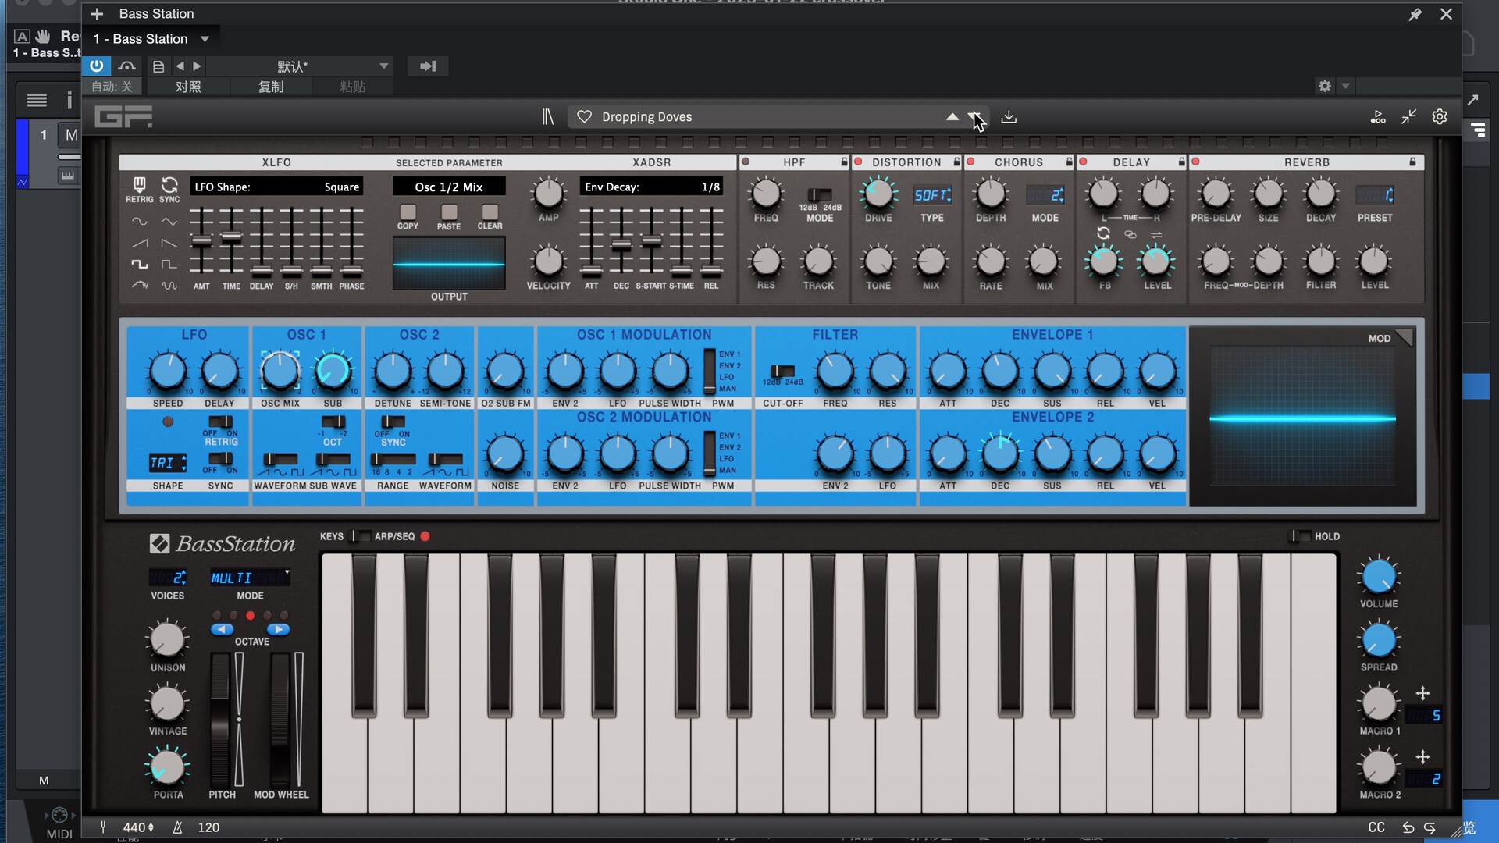Expand the MOD panel corner
Screen dimensions: 1499x843
1405,336
